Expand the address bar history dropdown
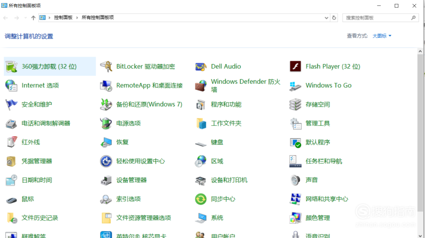Image resolution: width=425 pixels, height=238 pixels. pyautogui.click(x=326, y=18)
